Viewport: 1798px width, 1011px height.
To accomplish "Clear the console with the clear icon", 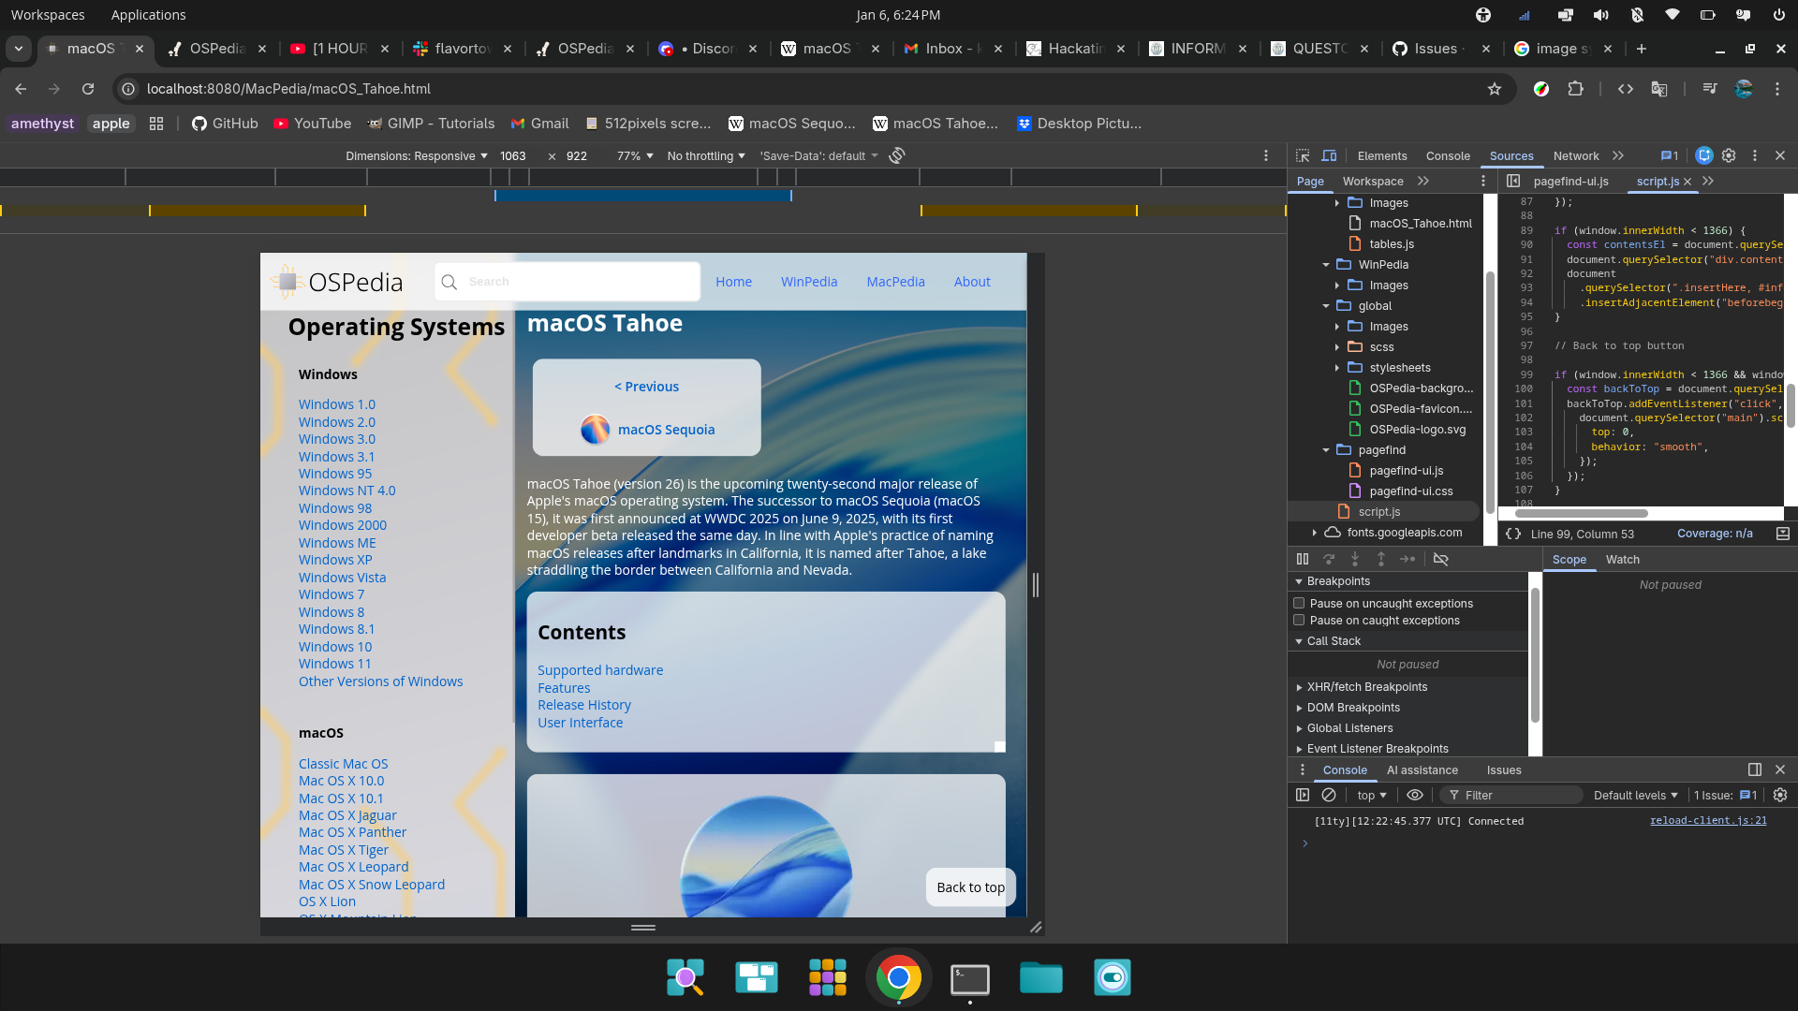I will click(x=1329, y=795).
